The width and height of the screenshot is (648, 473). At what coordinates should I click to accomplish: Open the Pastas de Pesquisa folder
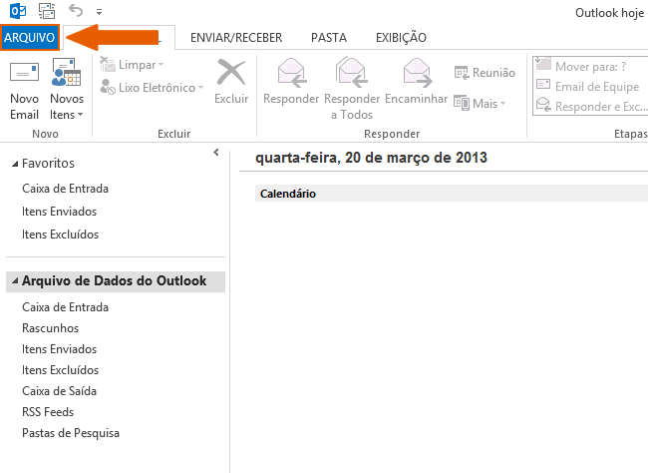point(71,433)
